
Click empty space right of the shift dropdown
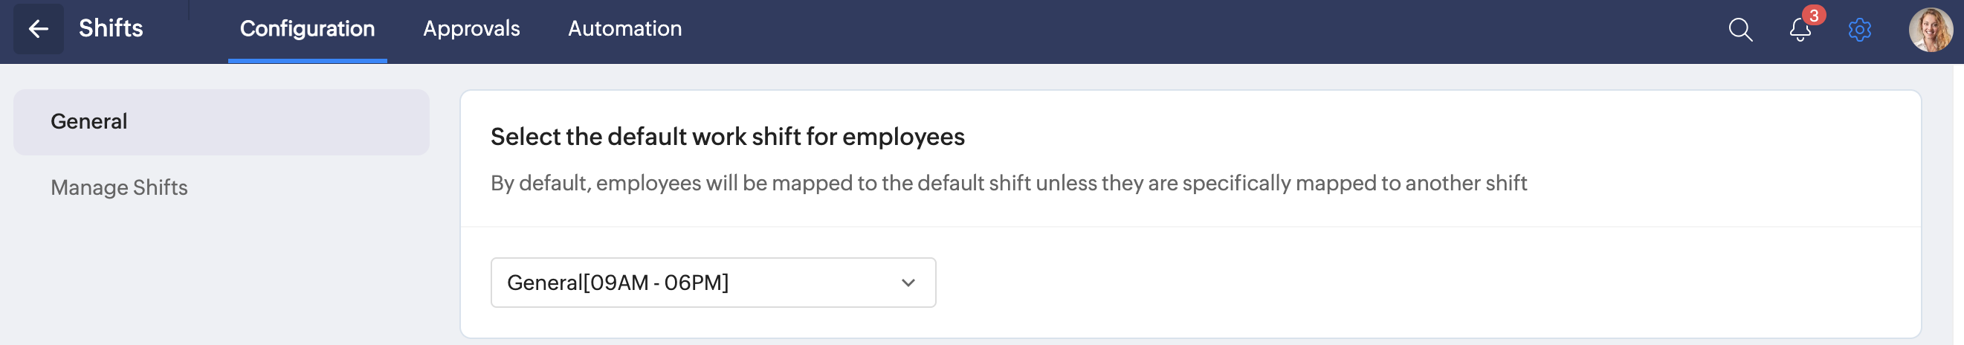pyautogui.click(x=1372, y=283)
